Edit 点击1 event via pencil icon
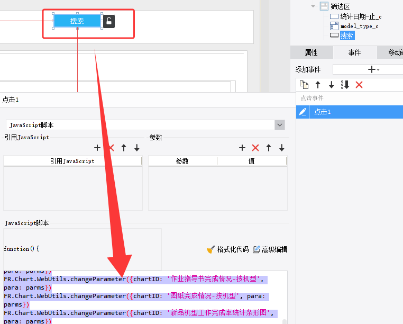 (x=303, y=112)
